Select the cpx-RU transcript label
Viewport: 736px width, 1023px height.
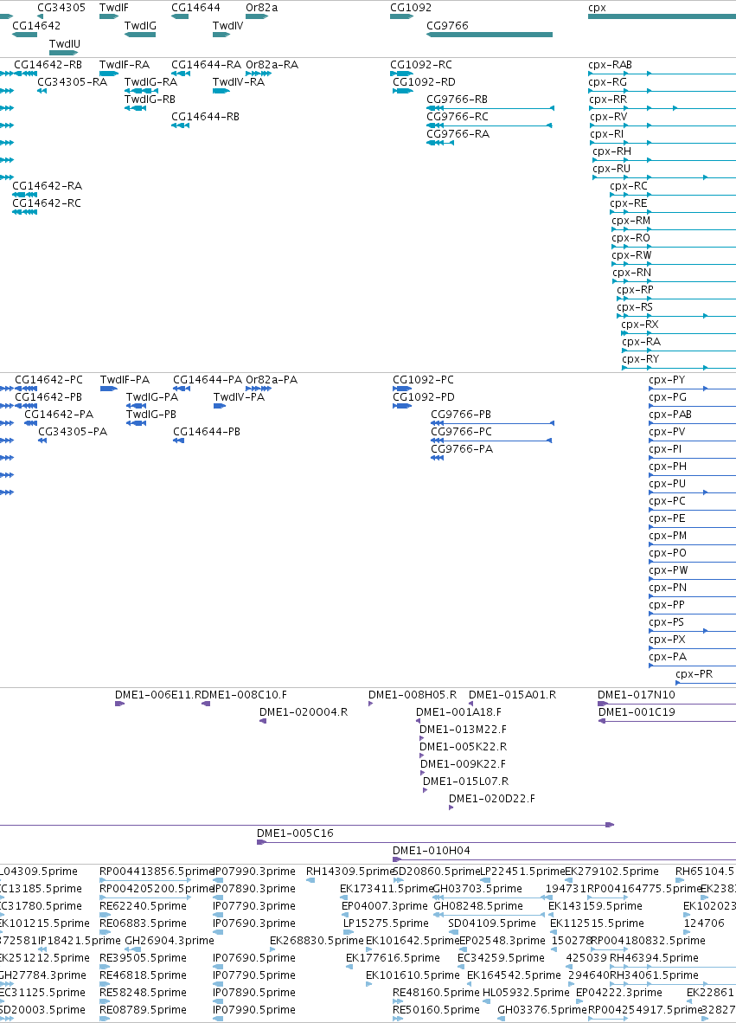tap(611, 168)
